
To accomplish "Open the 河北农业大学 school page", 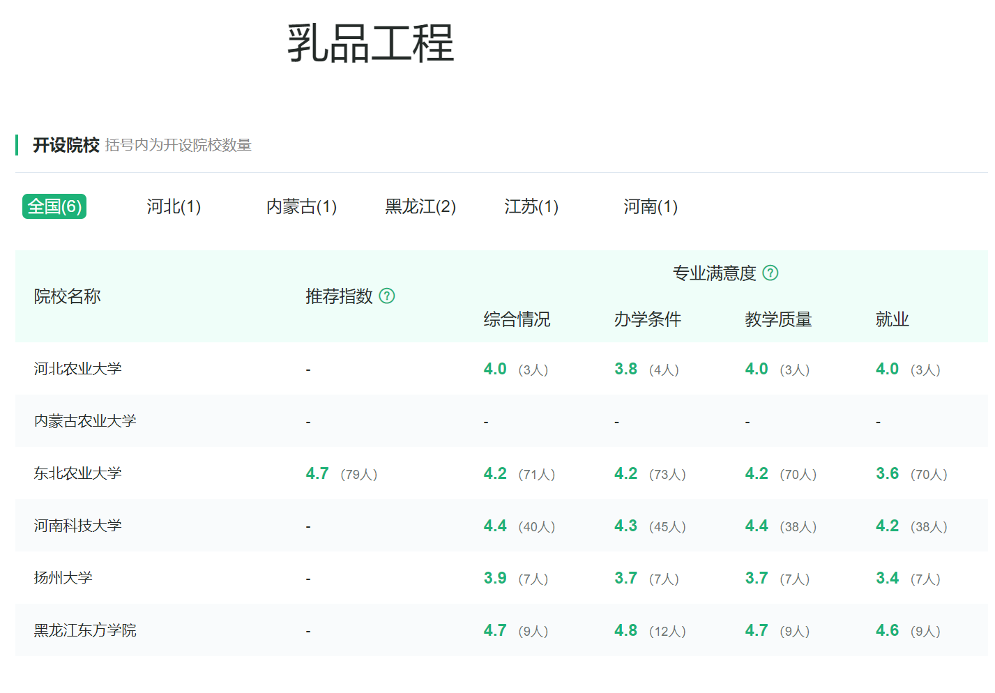I will (x=77, y=368).
